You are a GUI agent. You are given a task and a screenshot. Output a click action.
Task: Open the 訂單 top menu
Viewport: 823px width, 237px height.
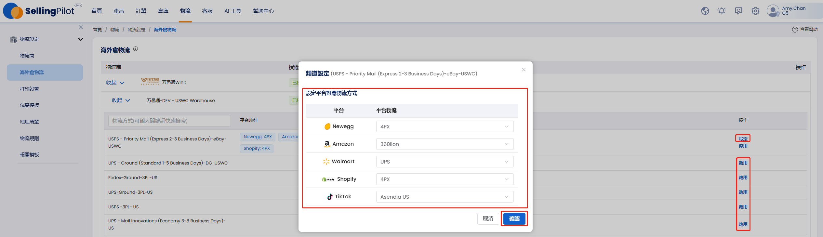(141, 11)
